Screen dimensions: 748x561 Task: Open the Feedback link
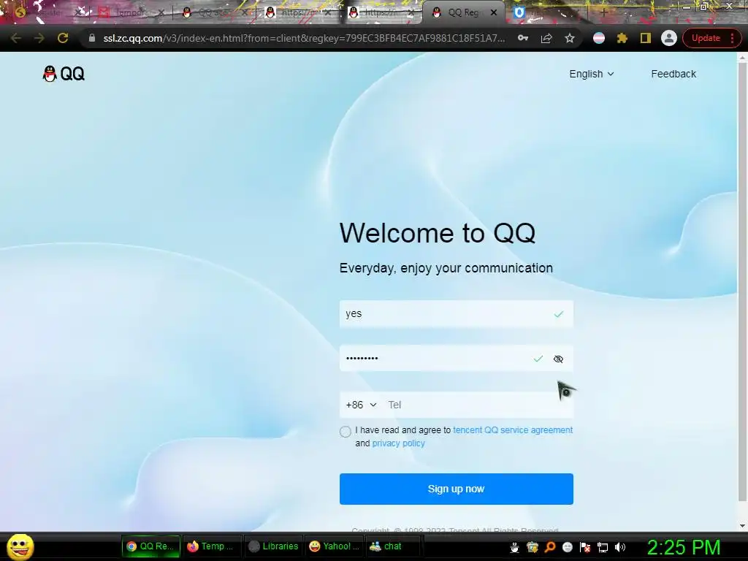tap(673, 74)
